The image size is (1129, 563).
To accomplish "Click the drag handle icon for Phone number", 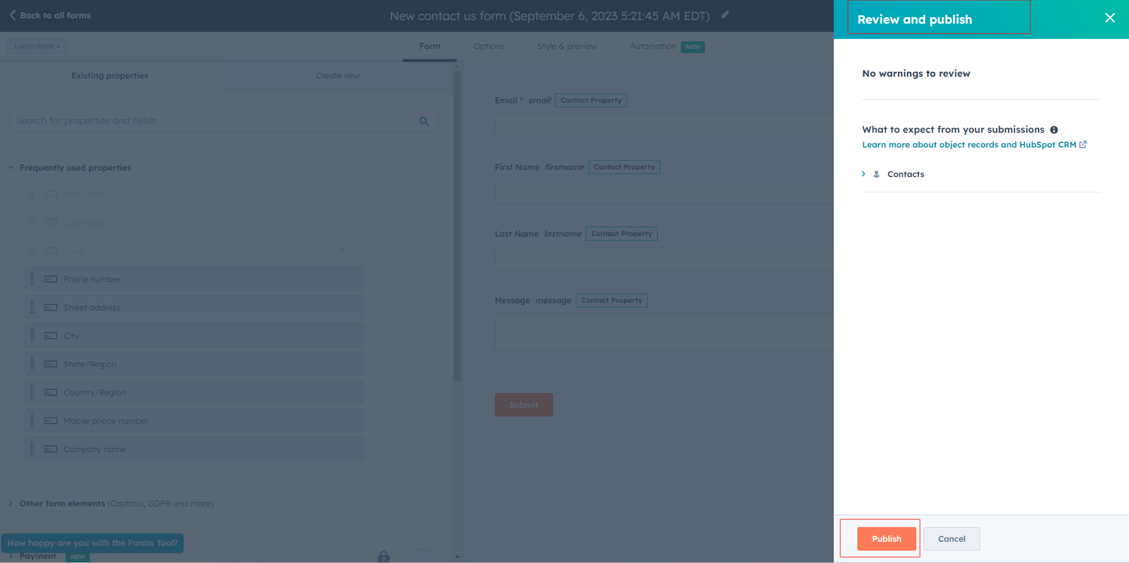I will coord(32,279).
